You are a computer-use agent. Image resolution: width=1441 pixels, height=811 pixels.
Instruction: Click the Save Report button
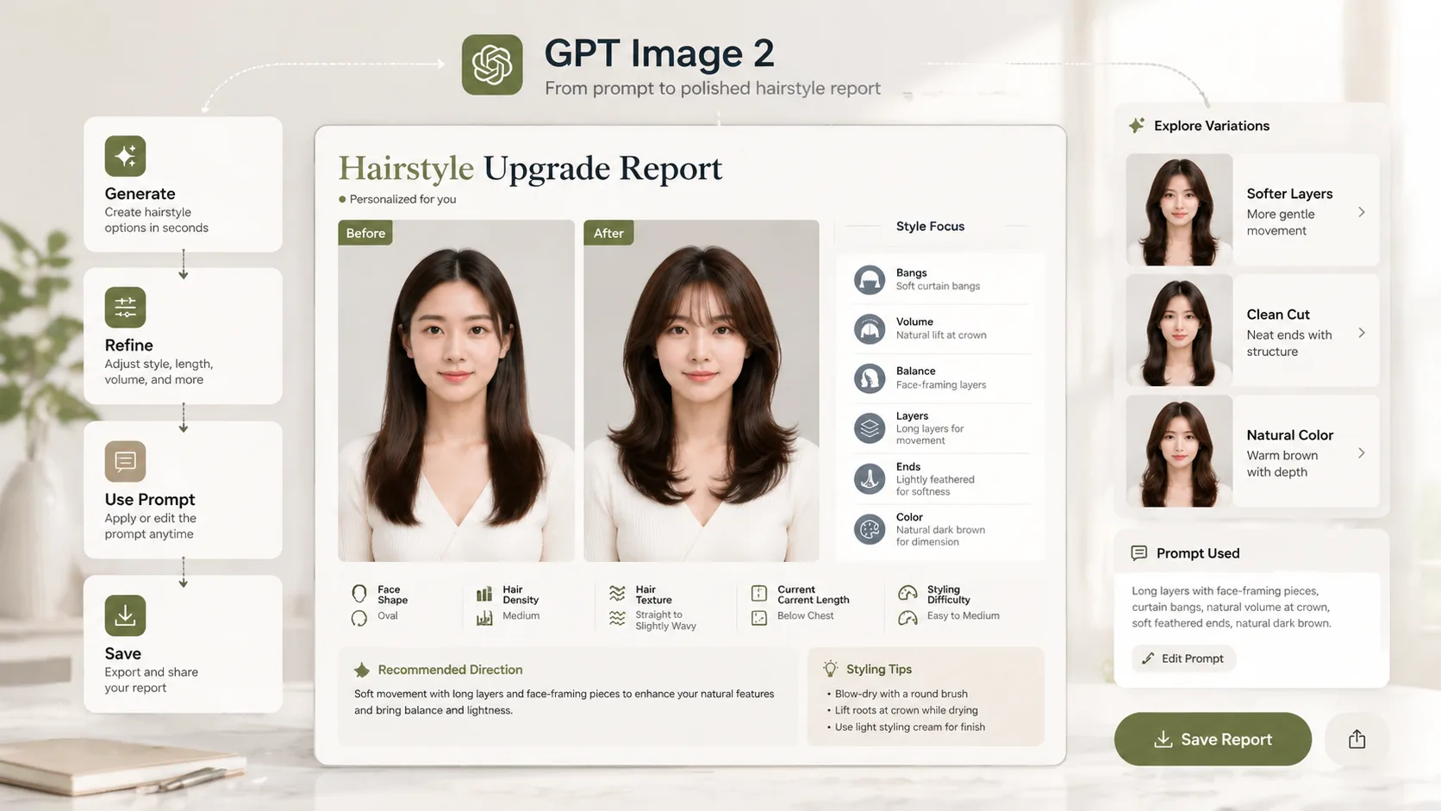click(1213, 739)
